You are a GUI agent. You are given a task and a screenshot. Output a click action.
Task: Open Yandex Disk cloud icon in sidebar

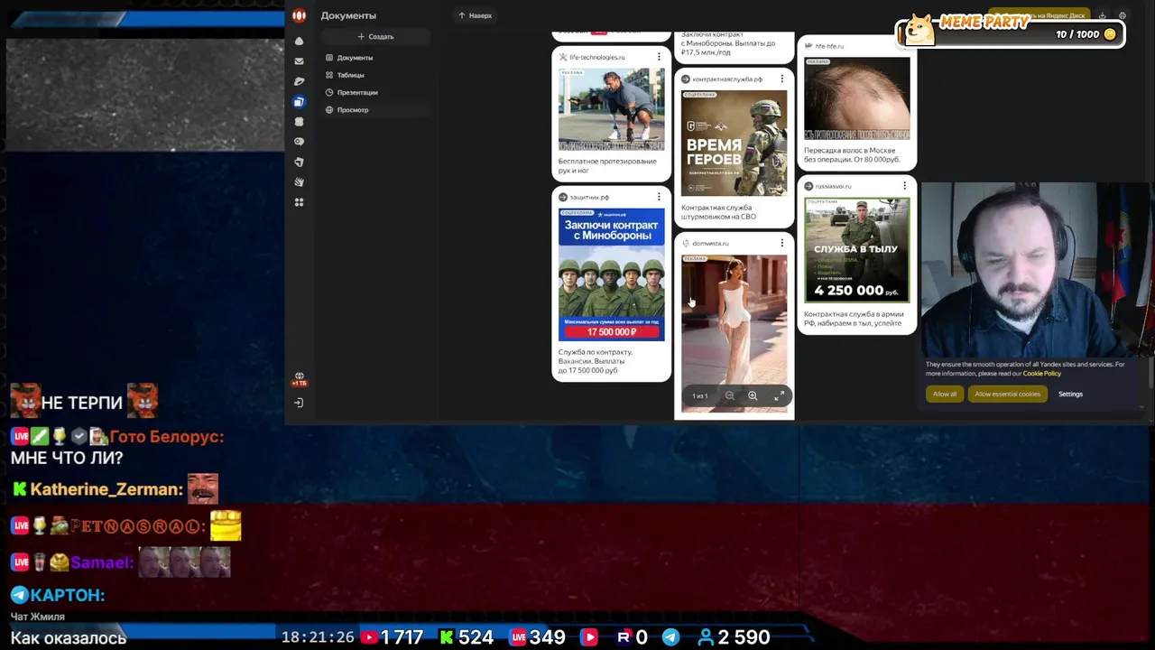[299, 42]
